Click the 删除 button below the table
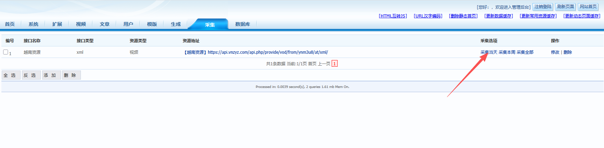Screen dimensions: 604x148 coord(71,75)
